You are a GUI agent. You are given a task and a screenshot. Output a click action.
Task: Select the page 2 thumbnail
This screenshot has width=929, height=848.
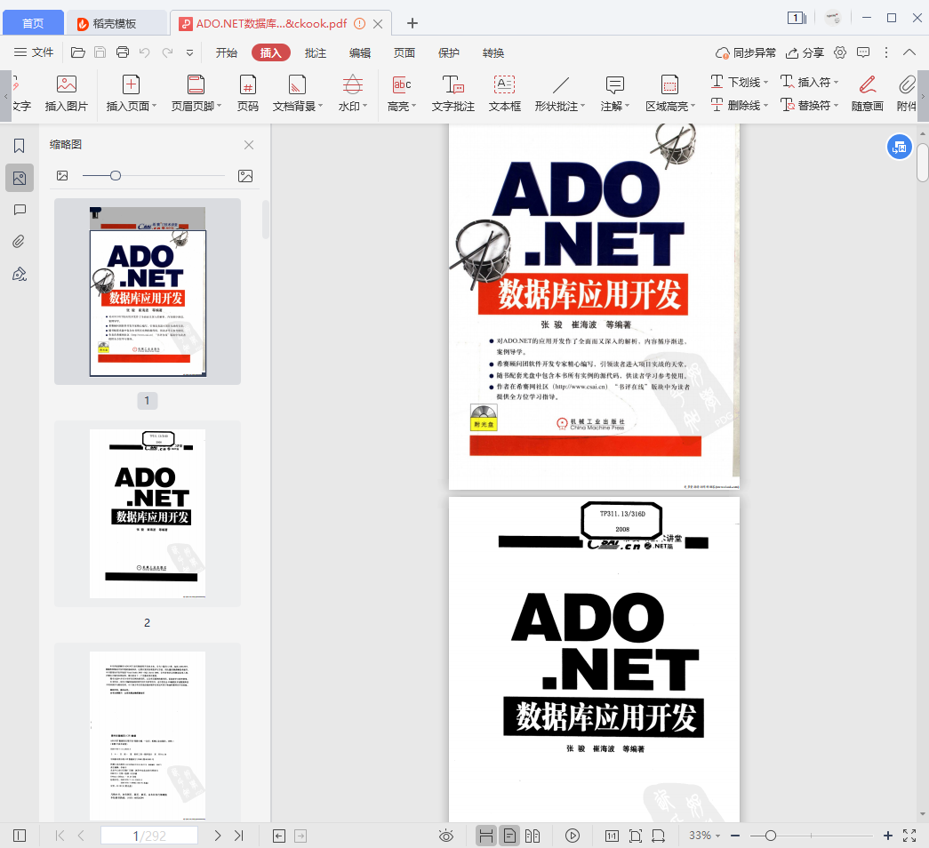148,514
